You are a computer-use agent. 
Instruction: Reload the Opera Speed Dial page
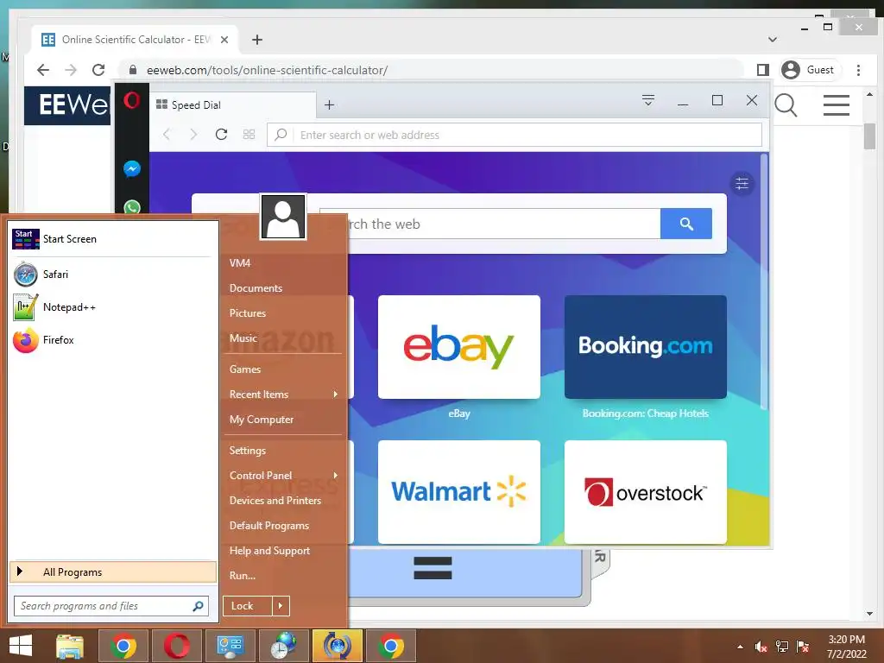[222, 134]
